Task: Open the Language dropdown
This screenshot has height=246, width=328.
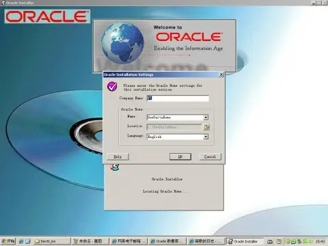Action: point(206,137)
